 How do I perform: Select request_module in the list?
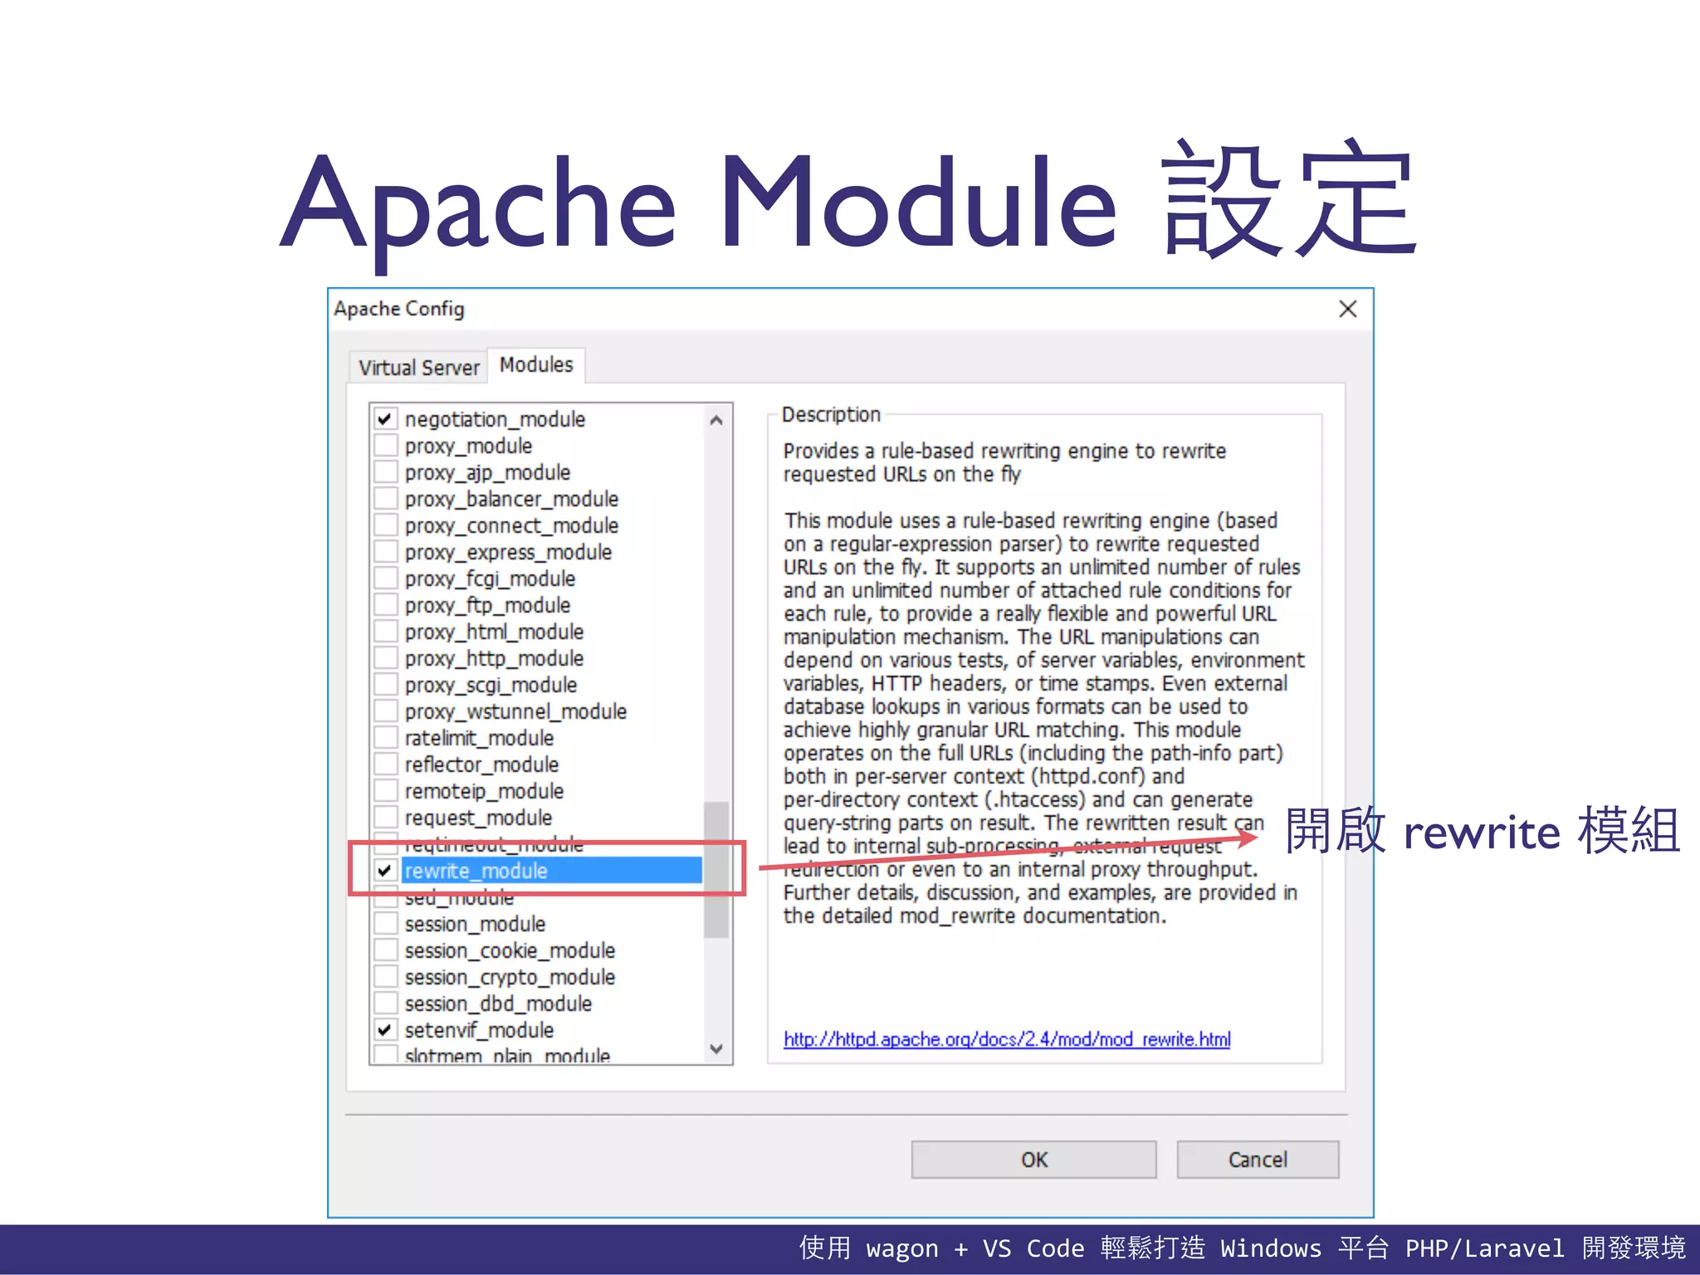pyautogui.click(x=478, y=818)
